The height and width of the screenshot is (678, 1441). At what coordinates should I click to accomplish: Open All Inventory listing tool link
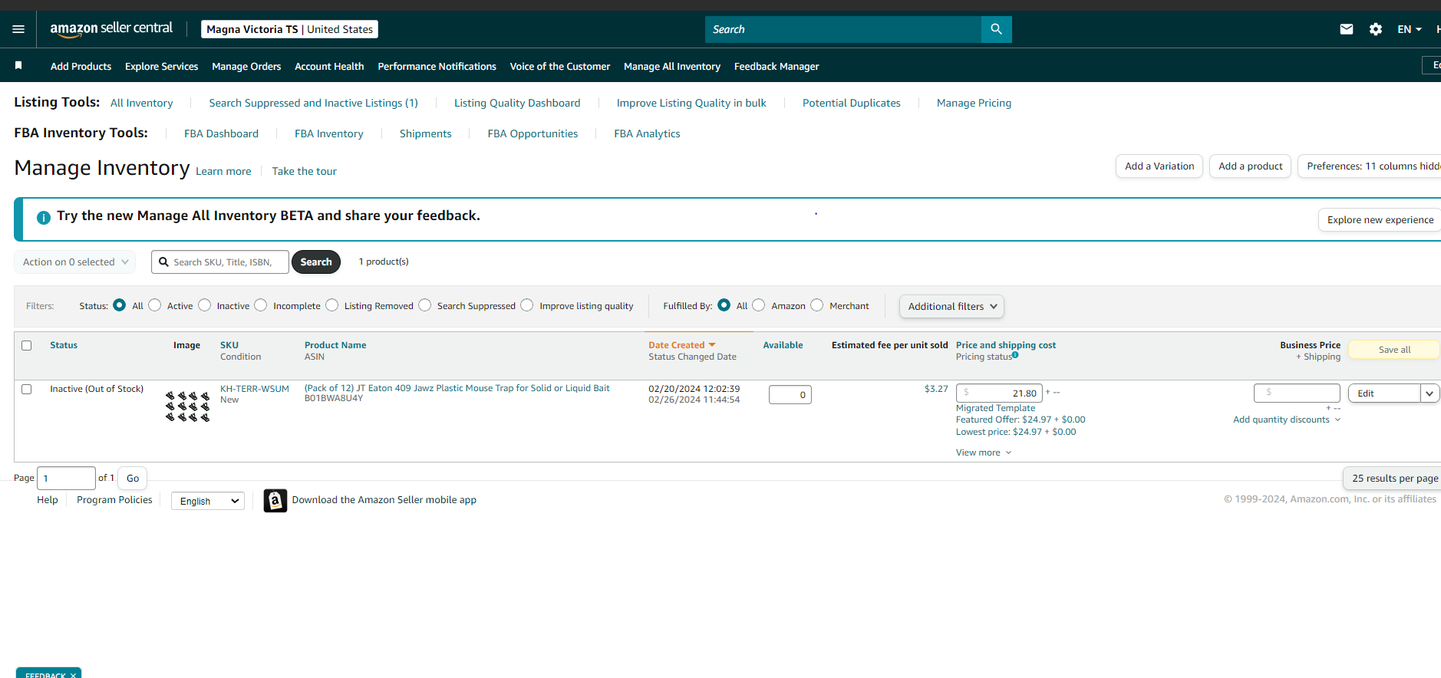tap(141, 103)
